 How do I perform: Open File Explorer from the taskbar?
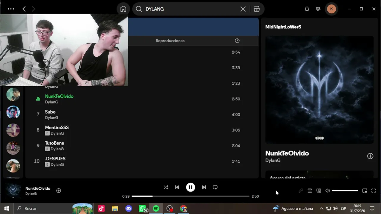pyautogui.click(x=115, y=208)
